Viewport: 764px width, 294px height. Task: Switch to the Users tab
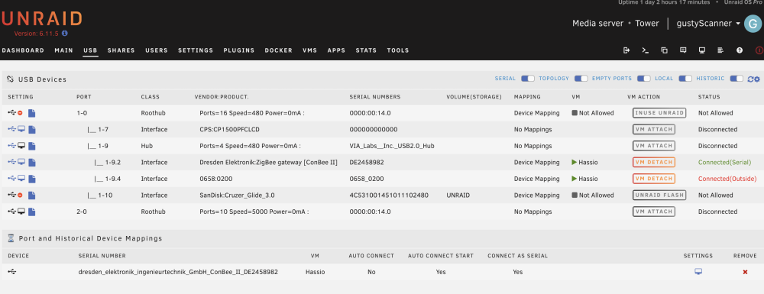tap(157, 50)
